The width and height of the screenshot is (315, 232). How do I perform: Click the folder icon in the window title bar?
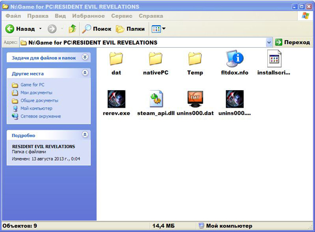(5, 7)
